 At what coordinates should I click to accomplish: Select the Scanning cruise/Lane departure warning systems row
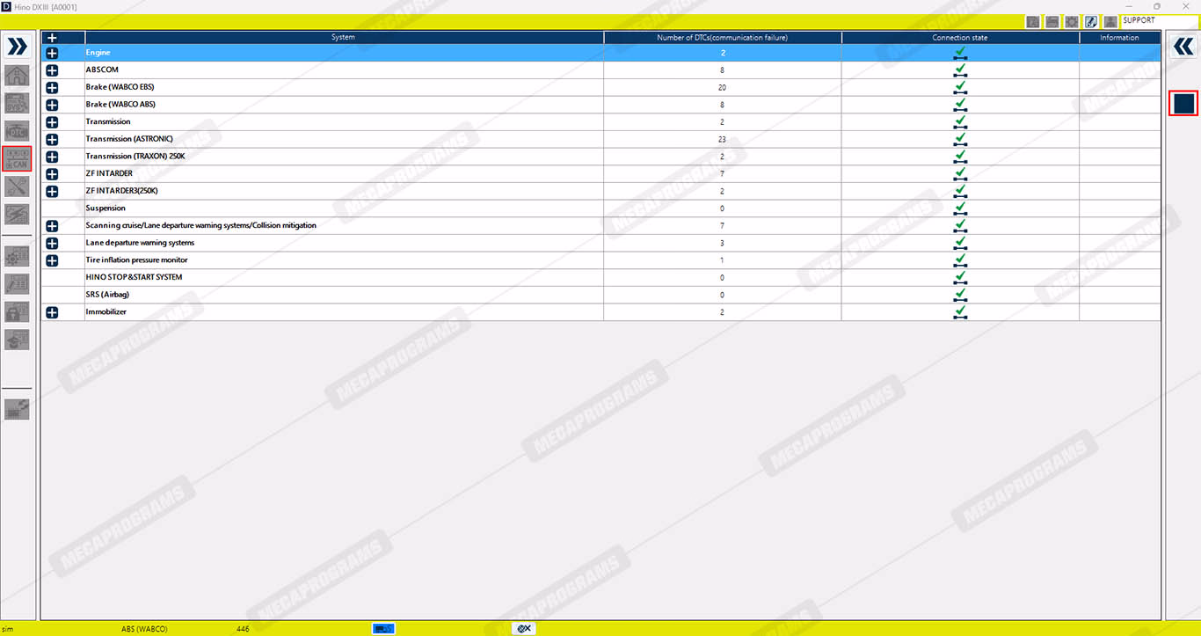[600, 225]
